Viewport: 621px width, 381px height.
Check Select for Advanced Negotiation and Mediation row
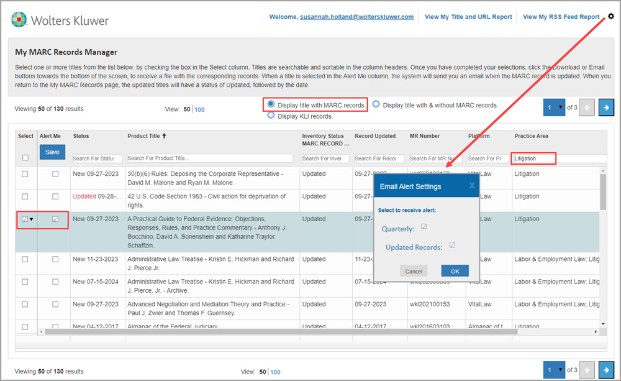(x=25, y=304)
